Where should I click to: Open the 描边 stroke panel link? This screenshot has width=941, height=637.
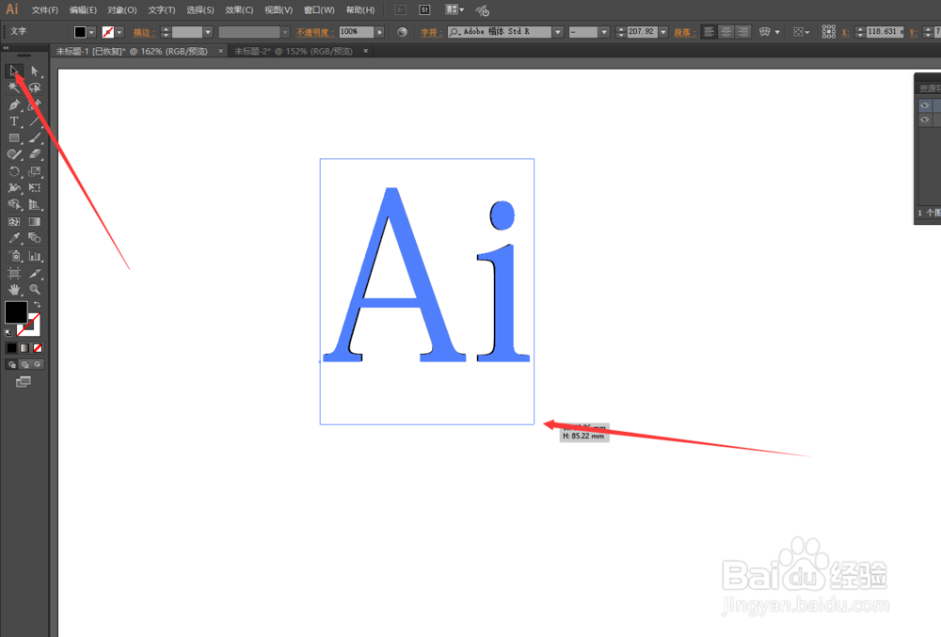point(143,32)
